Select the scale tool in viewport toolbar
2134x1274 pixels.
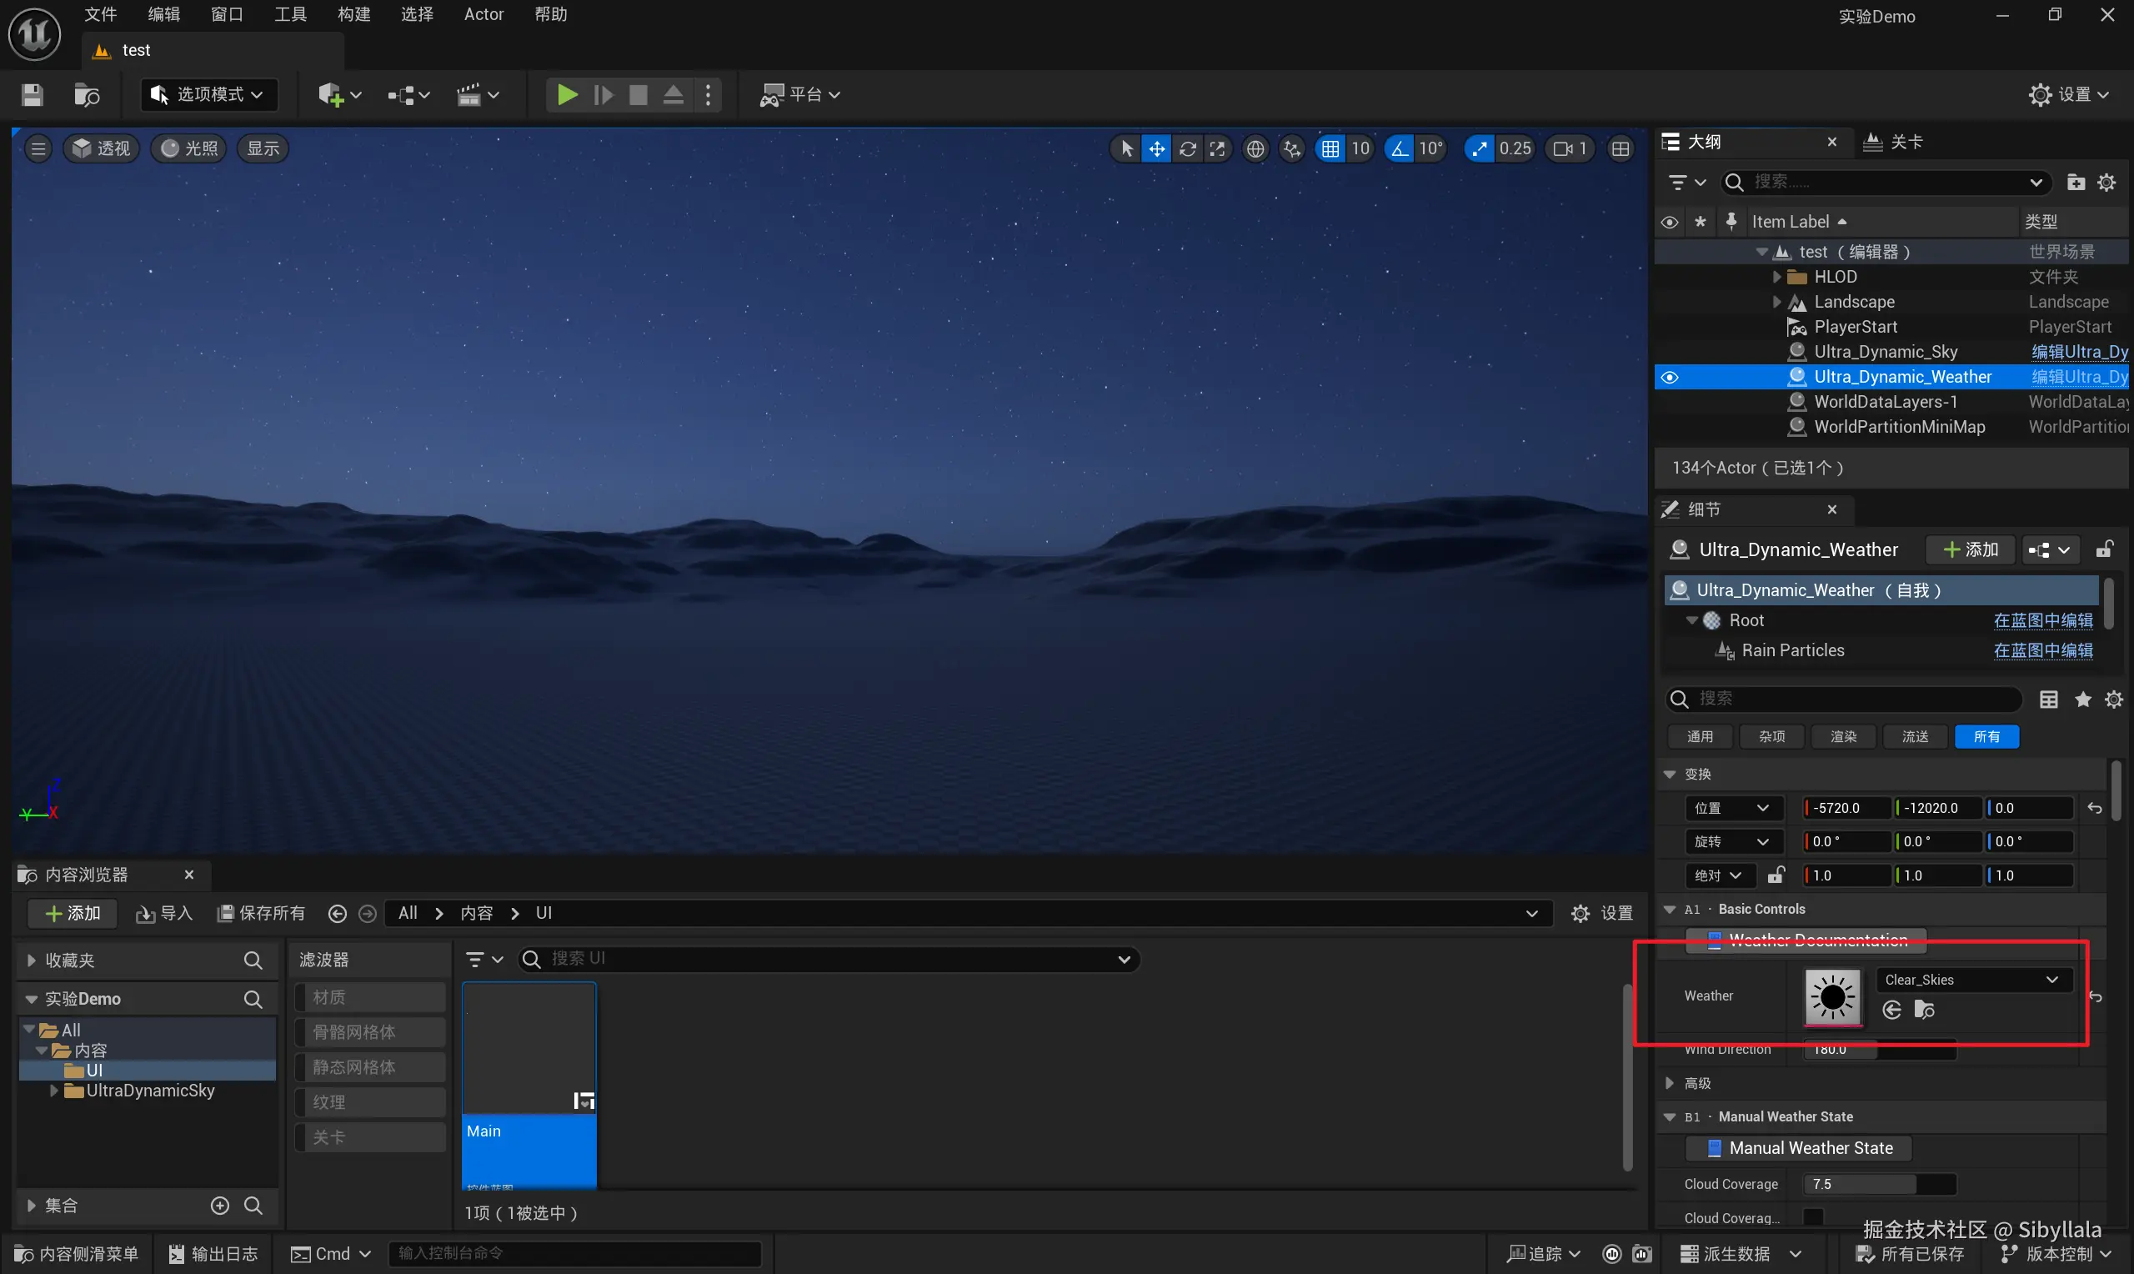click(x=1218, y=148)
